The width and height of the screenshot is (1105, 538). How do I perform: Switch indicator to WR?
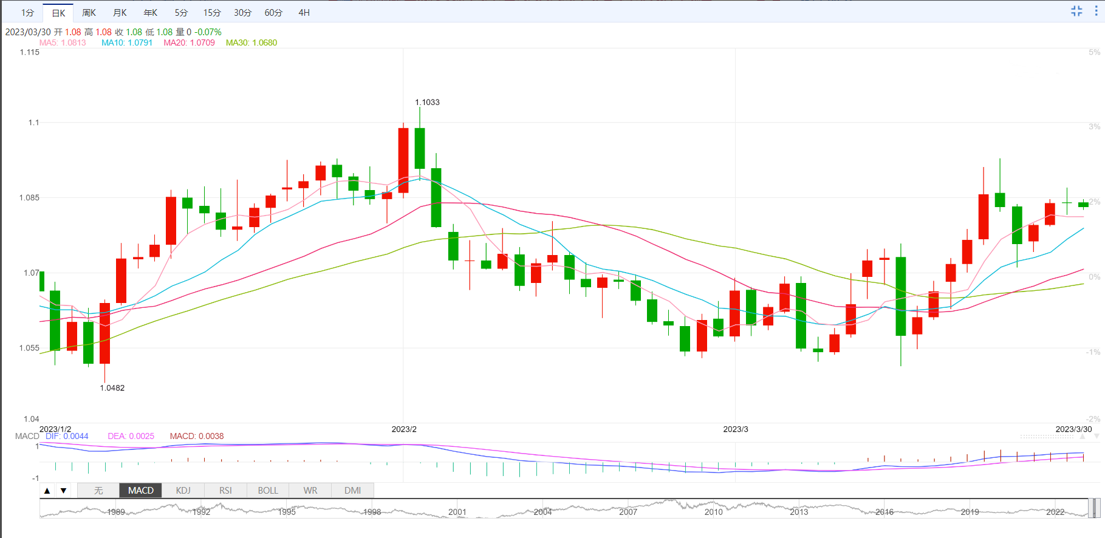coord(310,491)
